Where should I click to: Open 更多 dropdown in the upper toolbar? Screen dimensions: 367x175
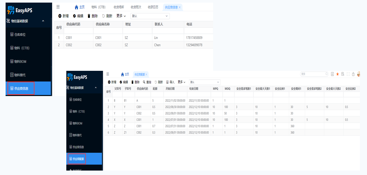(121, 16)
